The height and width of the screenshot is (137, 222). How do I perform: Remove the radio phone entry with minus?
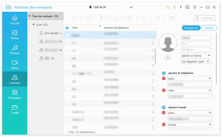tap(164, 90)
